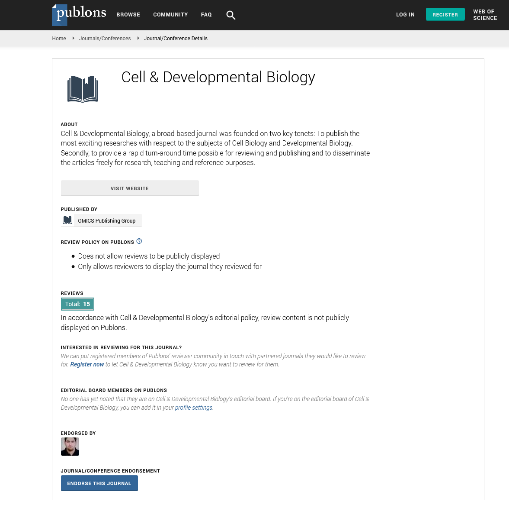
Task: Click the open book journal icon
Action: tap(83, 89)
